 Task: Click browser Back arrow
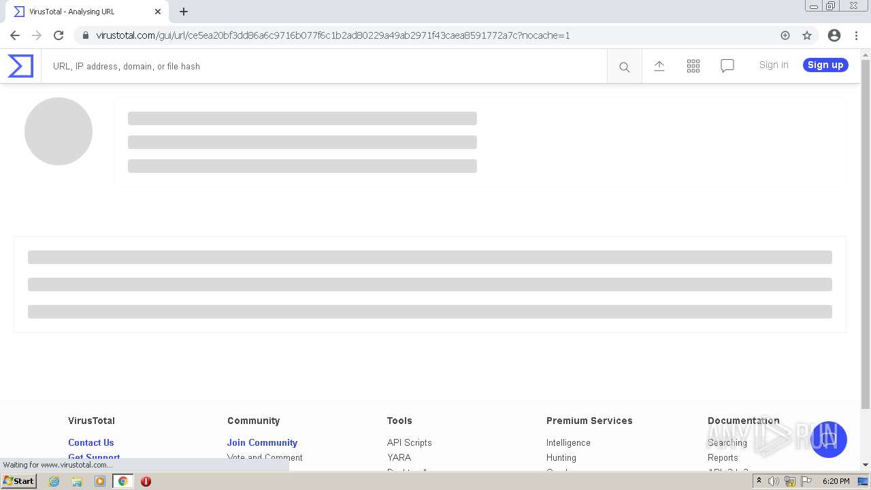(x=15, y=35)
